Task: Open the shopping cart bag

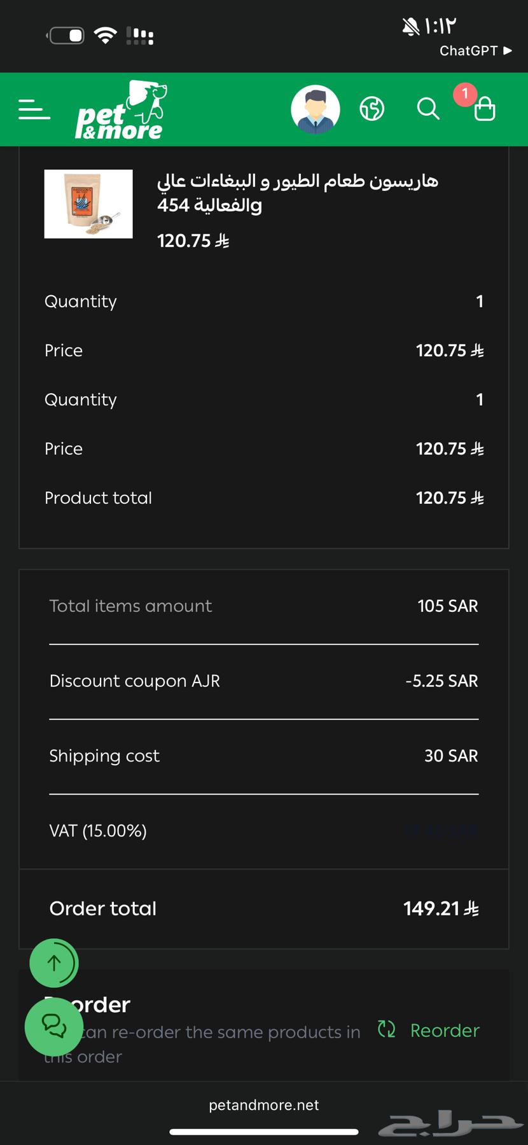Action: [x=485, y=109]
